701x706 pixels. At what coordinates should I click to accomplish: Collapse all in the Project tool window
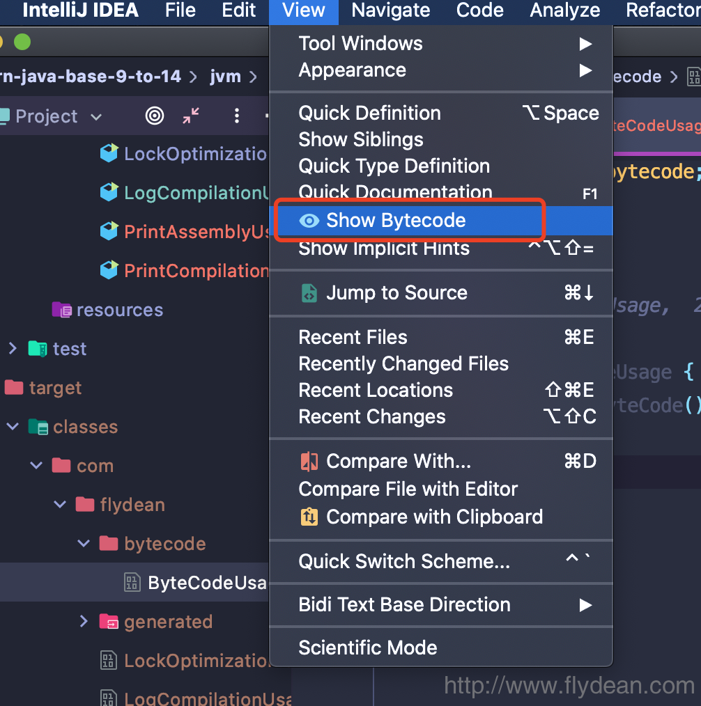point(191,116)
